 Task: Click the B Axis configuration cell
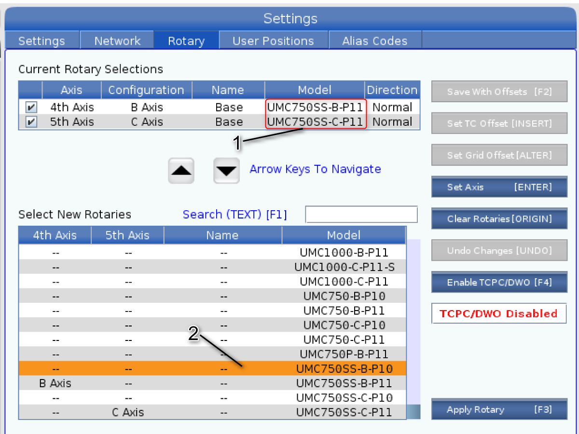pos(147,107)
